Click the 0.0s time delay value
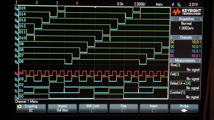Screen dimensions: 214x120 pyautogui.click(x=120, y=4)
